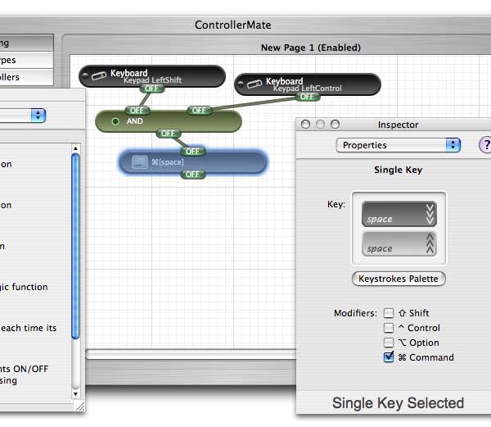Open the Properties dropdown in Inspector

(398, 145)
